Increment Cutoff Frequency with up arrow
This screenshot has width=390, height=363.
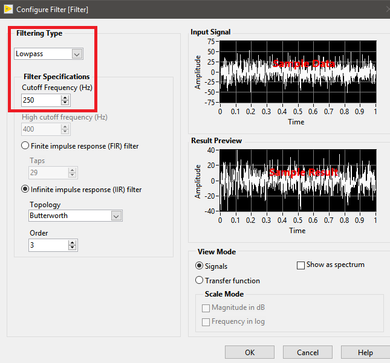tap(65, 97)
